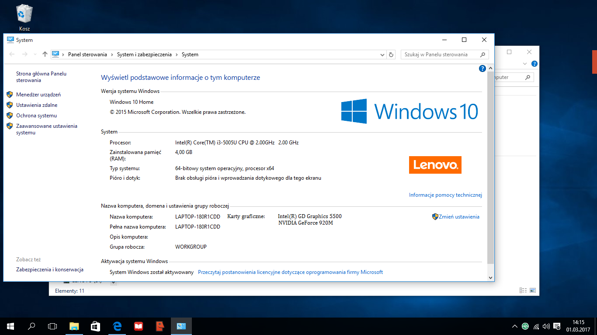597x335 pixels.
Task: Click the Task View taskbar button
Action: click(52, 326)
